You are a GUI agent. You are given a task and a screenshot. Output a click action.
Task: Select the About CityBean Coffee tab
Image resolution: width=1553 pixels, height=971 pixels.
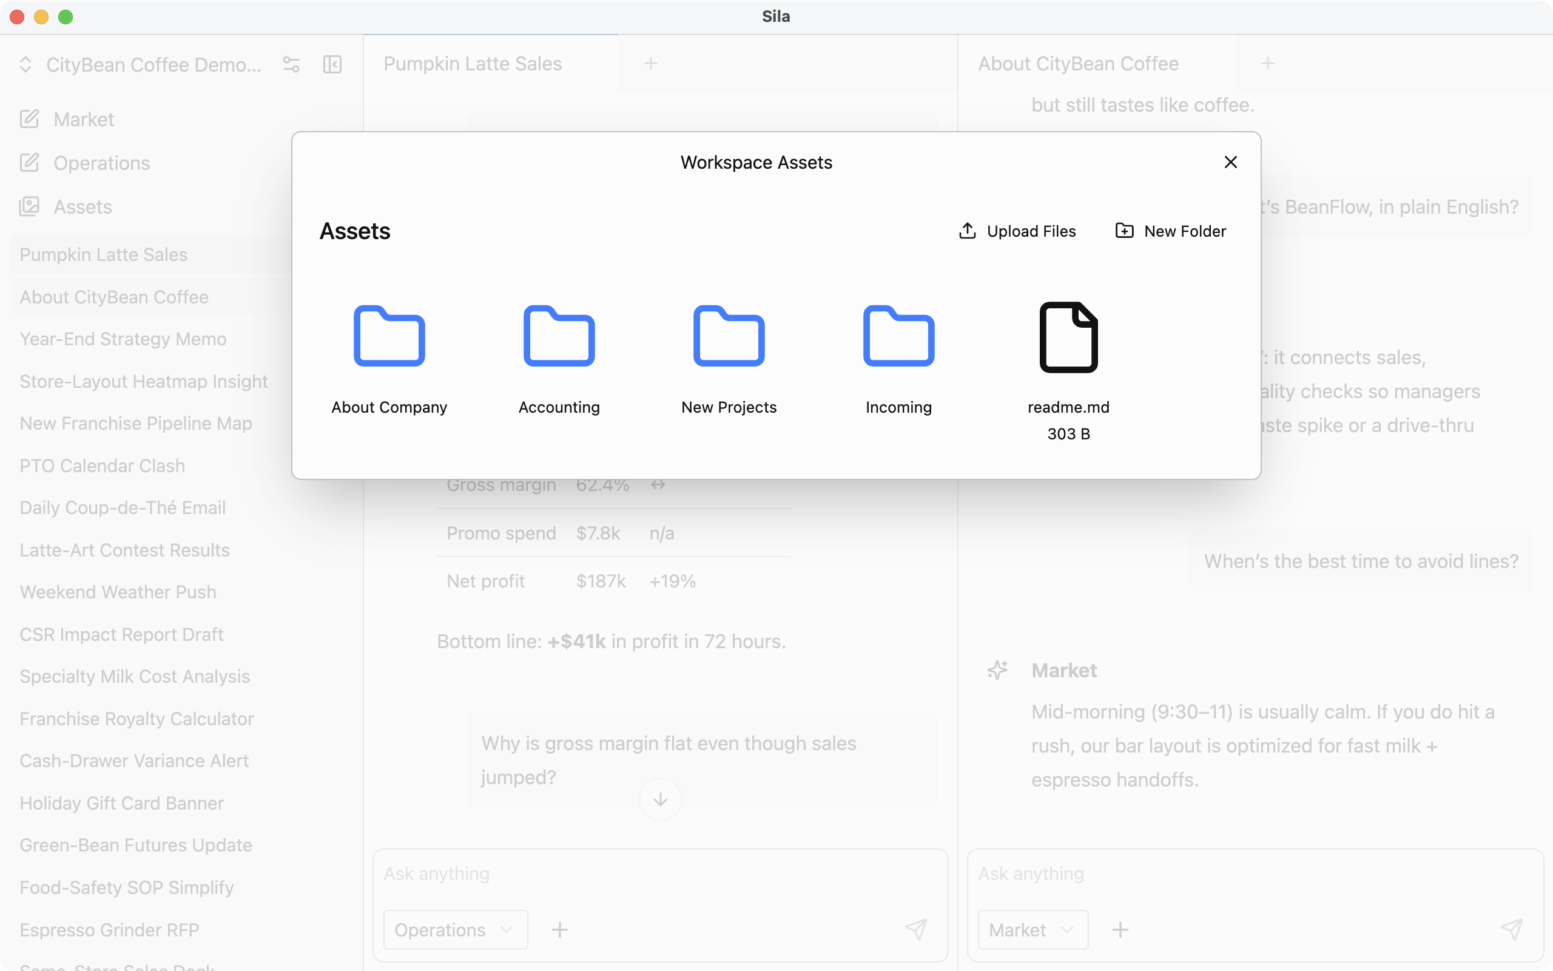point(1078,63)
